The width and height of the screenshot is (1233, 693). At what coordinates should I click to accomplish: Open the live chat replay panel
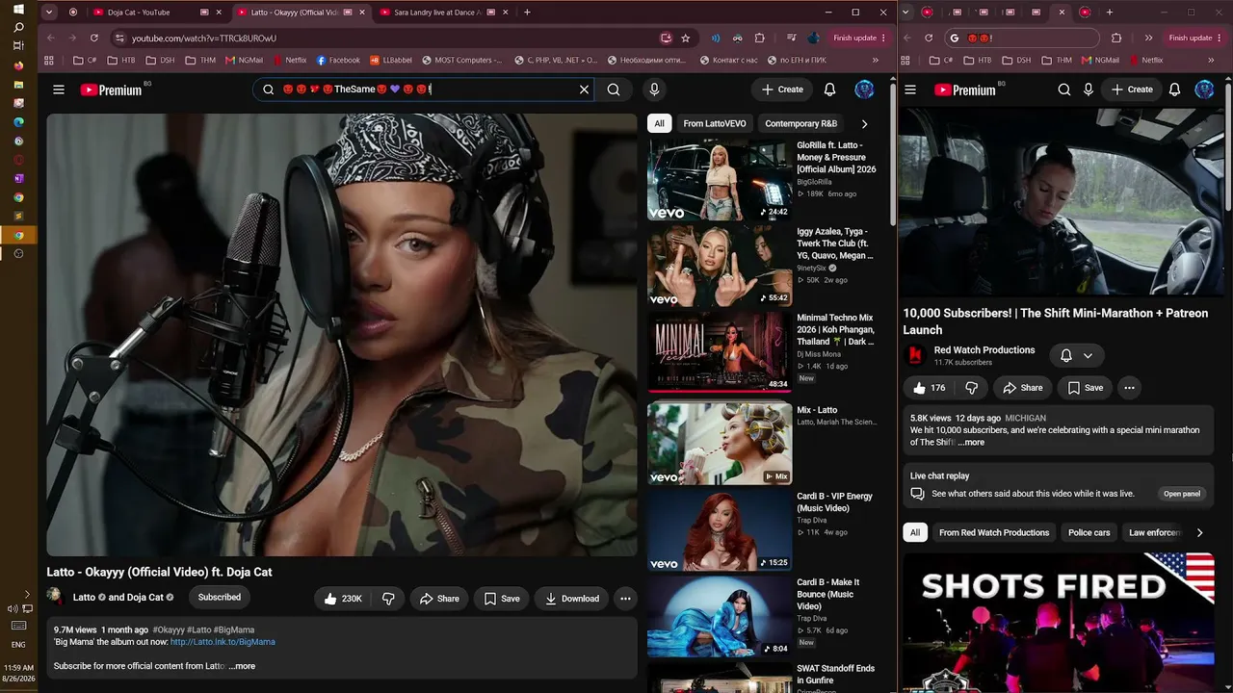(1182, 494)
